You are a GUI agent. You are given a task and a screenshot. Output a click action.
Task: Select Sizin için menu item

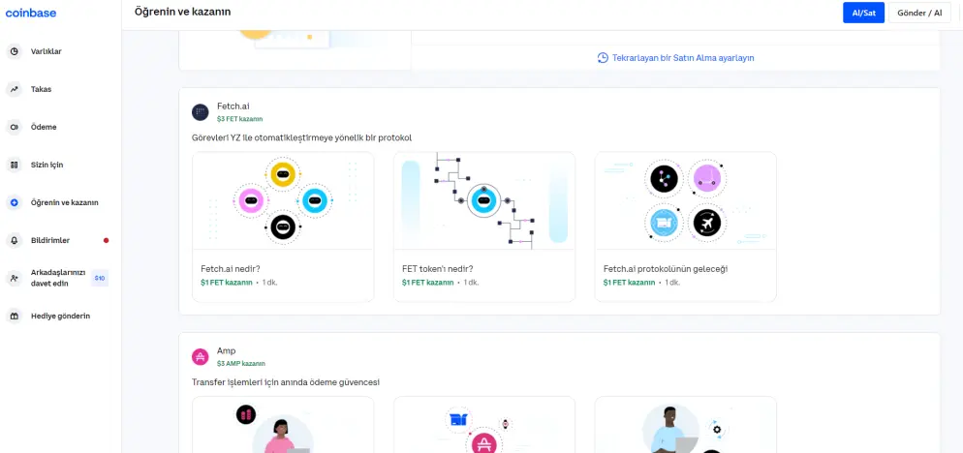[x=47, y=166]
